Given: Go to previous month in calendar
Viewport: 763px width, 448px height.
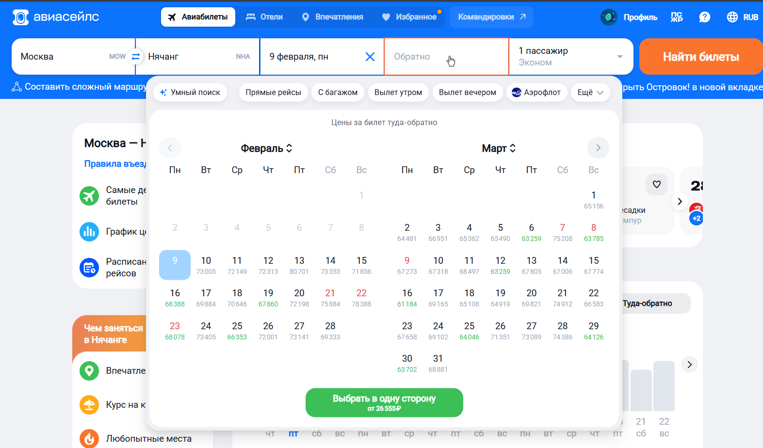Looking at the screenshot, I should (x=170, y=148).
